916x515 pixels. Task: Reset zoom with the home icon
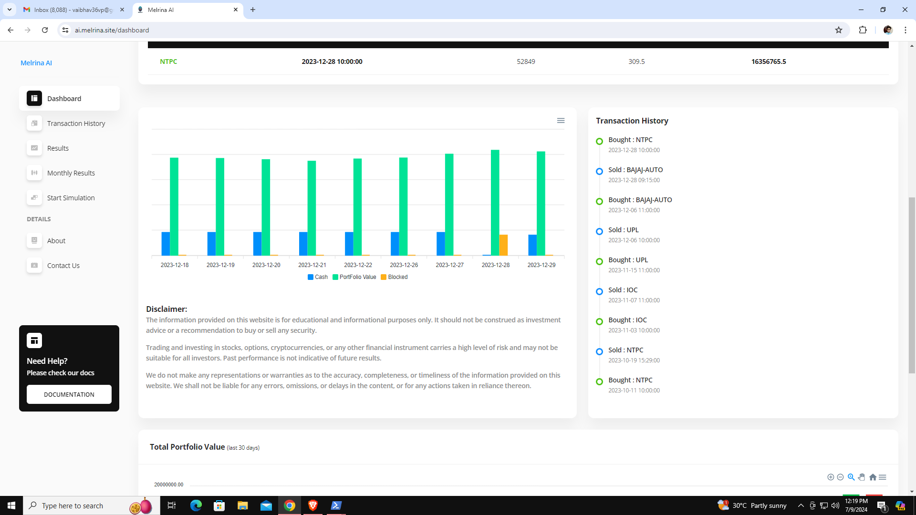pyautogui.click(x=873, y=477)
